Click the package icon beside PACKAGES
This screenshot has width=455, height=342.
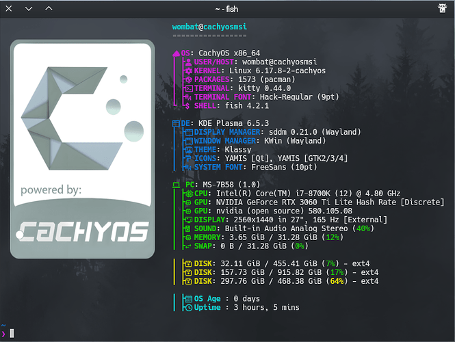point(189,79)
